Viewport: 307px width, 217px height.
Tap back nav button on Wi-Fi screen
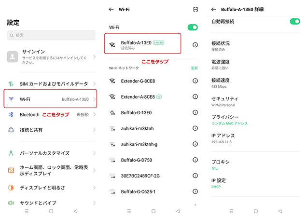(x=178, y=211)
